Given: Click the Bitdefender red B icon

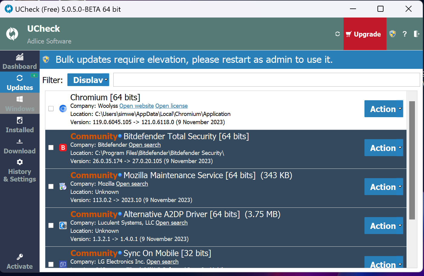Looking at the screenshot, I should pyautogui.click(x=63, y=148).
